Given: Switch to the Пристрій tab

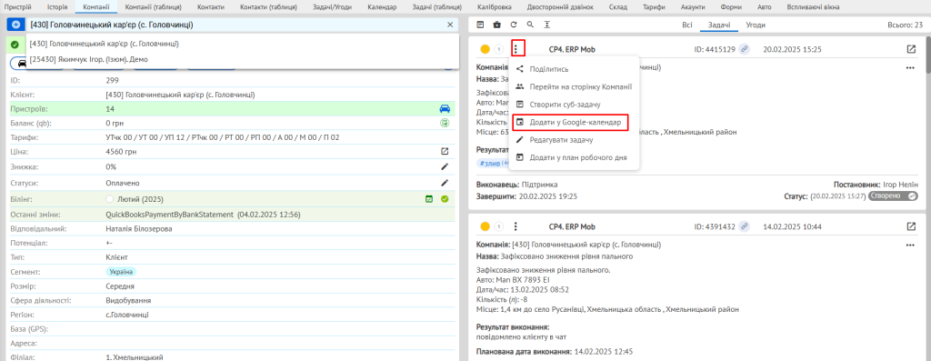Looking at the screenshot, I should click(x=18, y=7).
